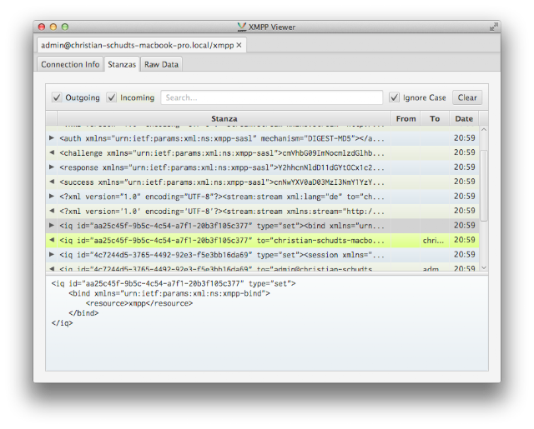Viewport: 534px width, 429px height.
Task: Click the green zoom window button
Action: click(x=65, y=27)
